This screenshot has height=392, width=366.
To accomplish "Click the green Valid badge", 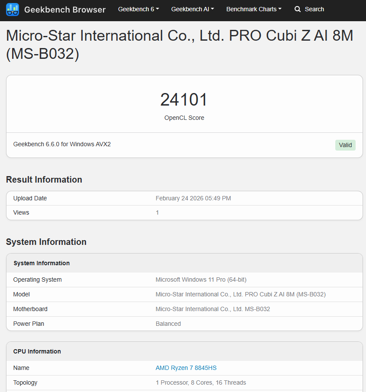I will pyautogui.click(x=345, y=145).
